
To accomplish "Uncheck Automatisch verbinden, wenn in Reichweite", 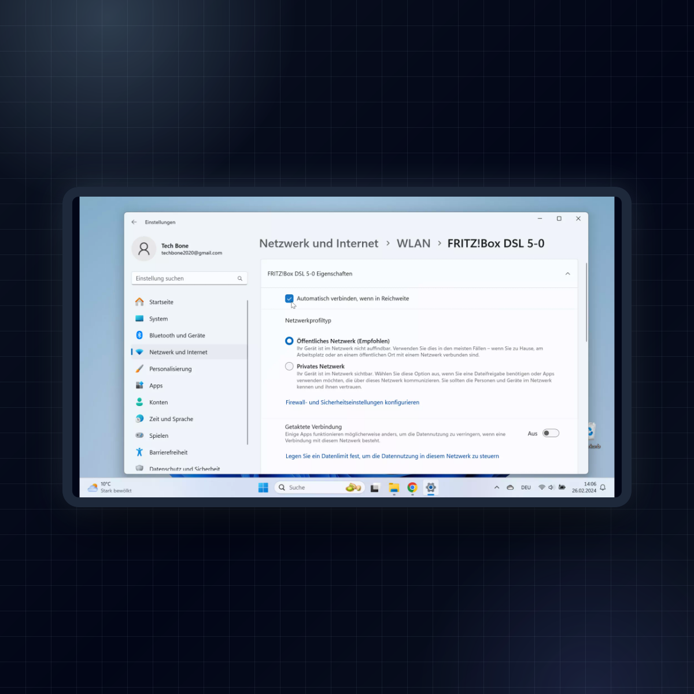I will 289,298.
